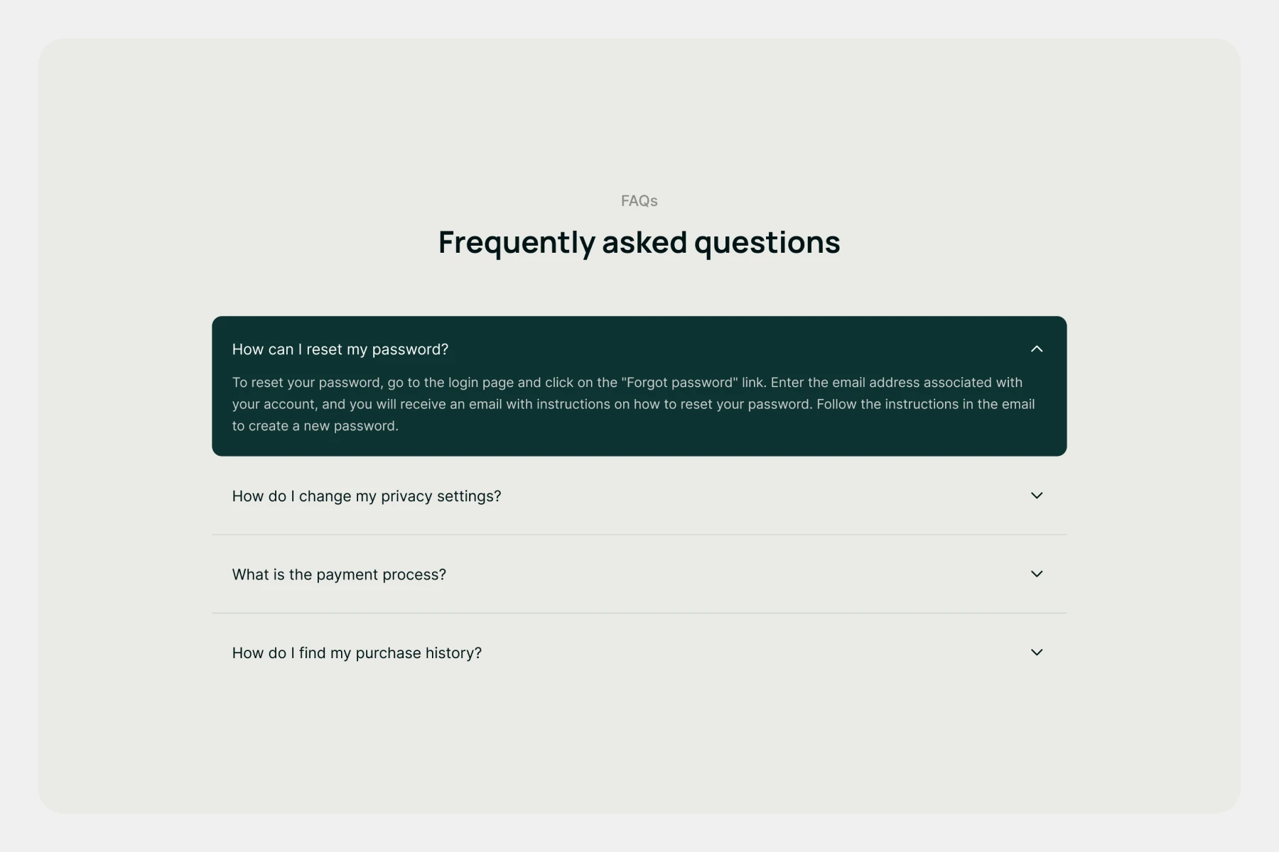Screen dimensions: 1279x852
Task: Click chevron-down icon beside payment process question
Action: 1037,574
